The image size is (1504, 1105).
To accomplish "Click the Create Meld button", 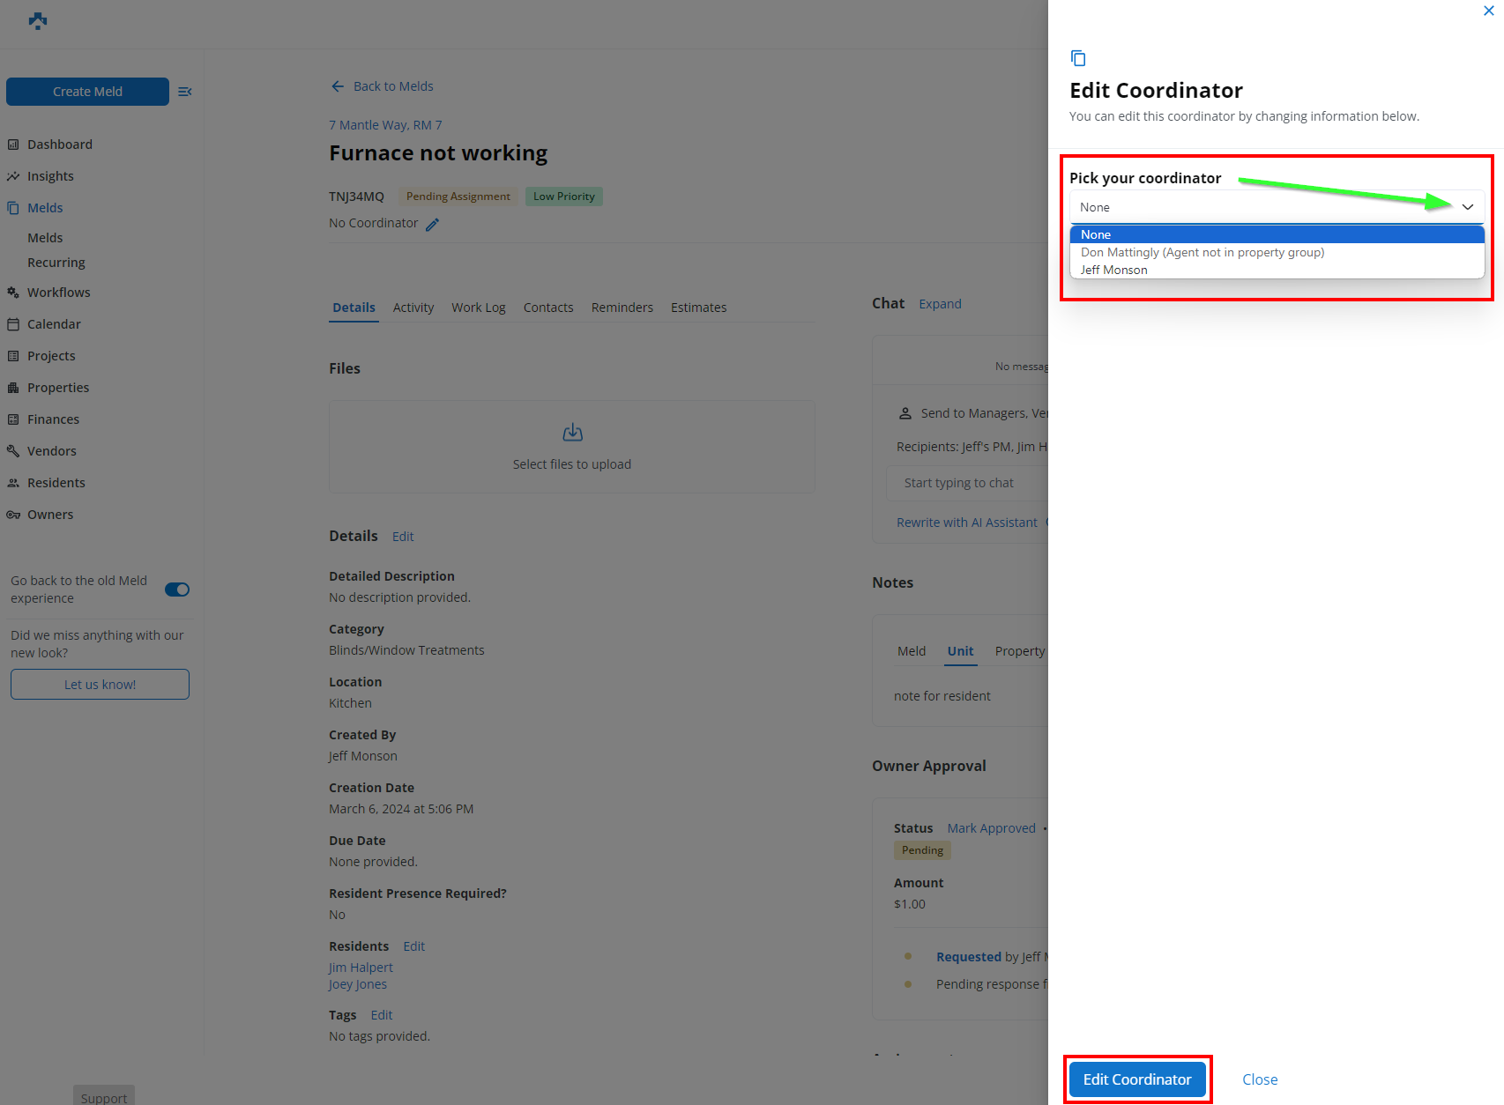I will coord(87,92).
